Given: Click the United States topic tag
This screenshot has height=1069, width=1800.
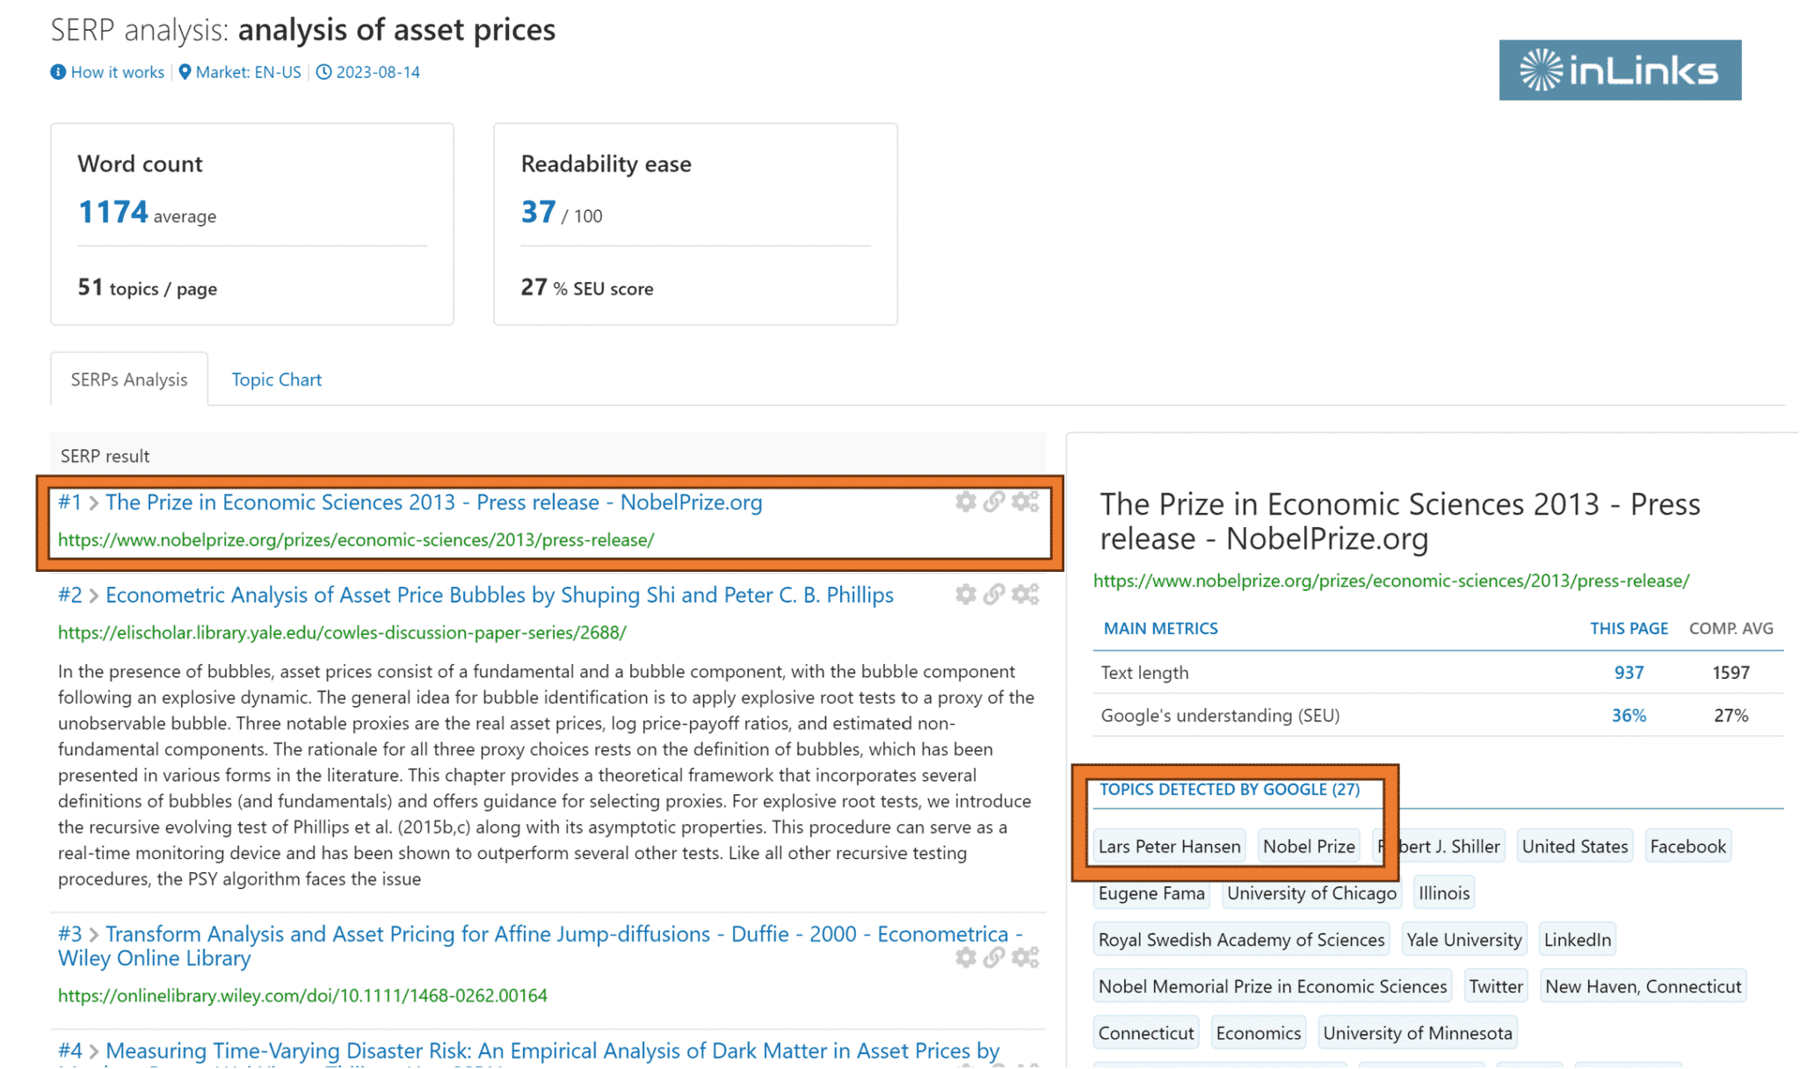Looking at the screenshot, I should pos(1575,846).
